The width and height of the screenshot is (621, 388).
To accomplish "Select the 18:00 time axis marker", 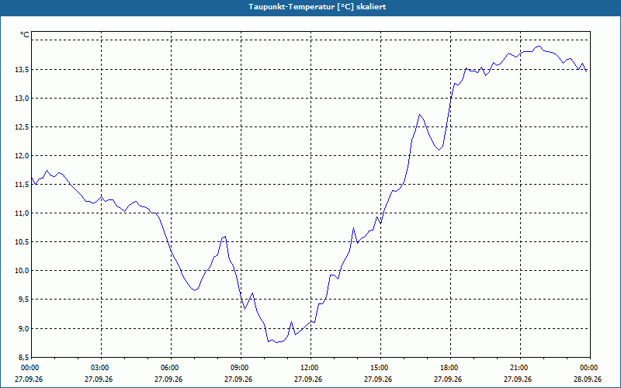I will [450, 368].
